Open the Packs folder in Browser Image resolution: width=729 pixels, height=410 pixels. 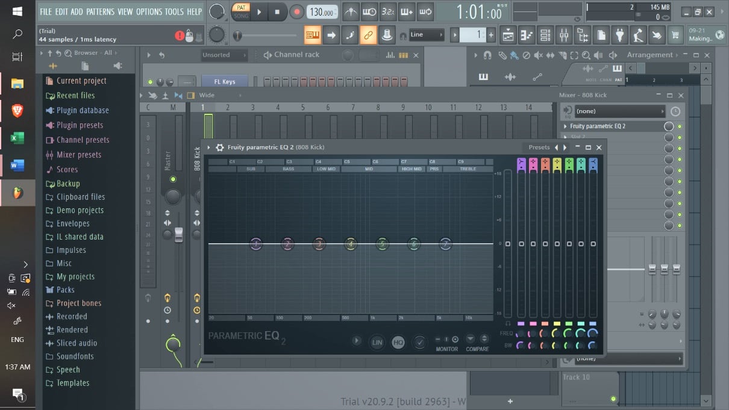click(x=65, y=290)
